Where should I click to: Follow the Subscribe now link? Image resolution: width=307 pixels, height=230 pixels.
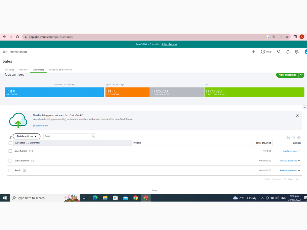[x=169, y=44]
